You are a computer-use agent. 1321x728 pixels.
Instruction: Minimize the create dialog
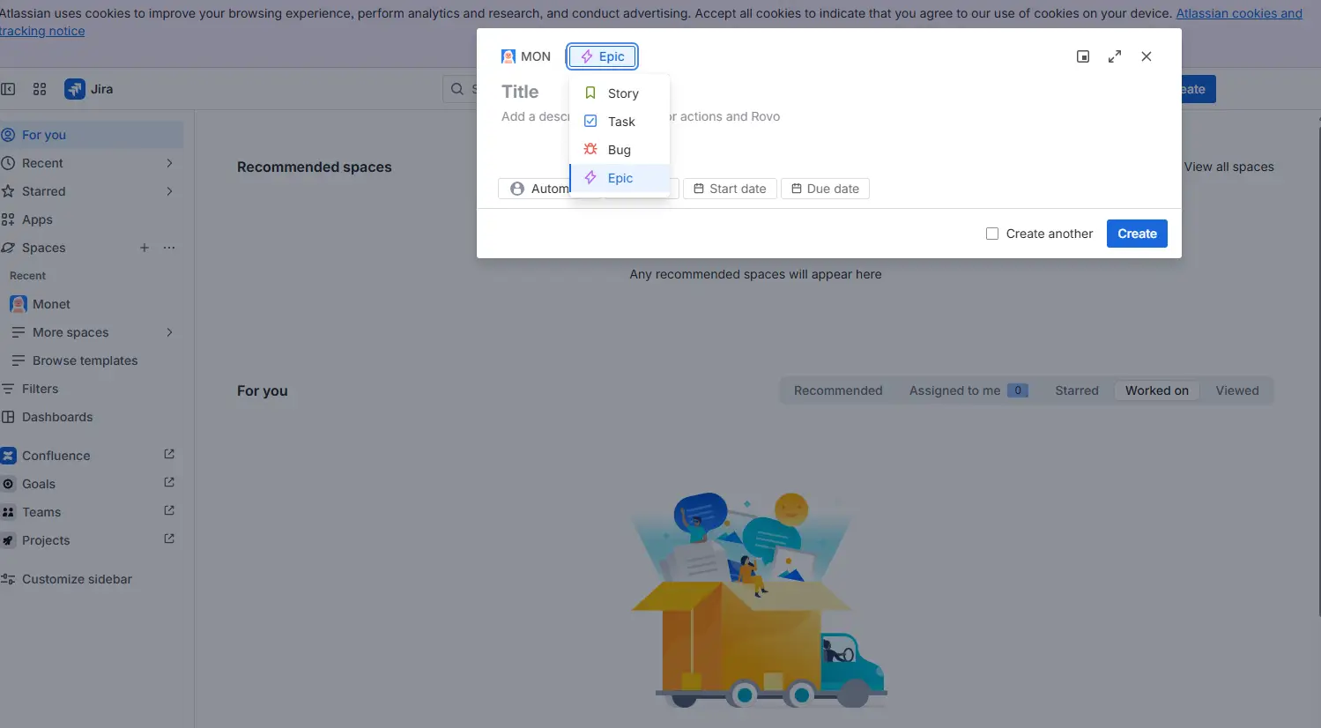(1083, 56)
